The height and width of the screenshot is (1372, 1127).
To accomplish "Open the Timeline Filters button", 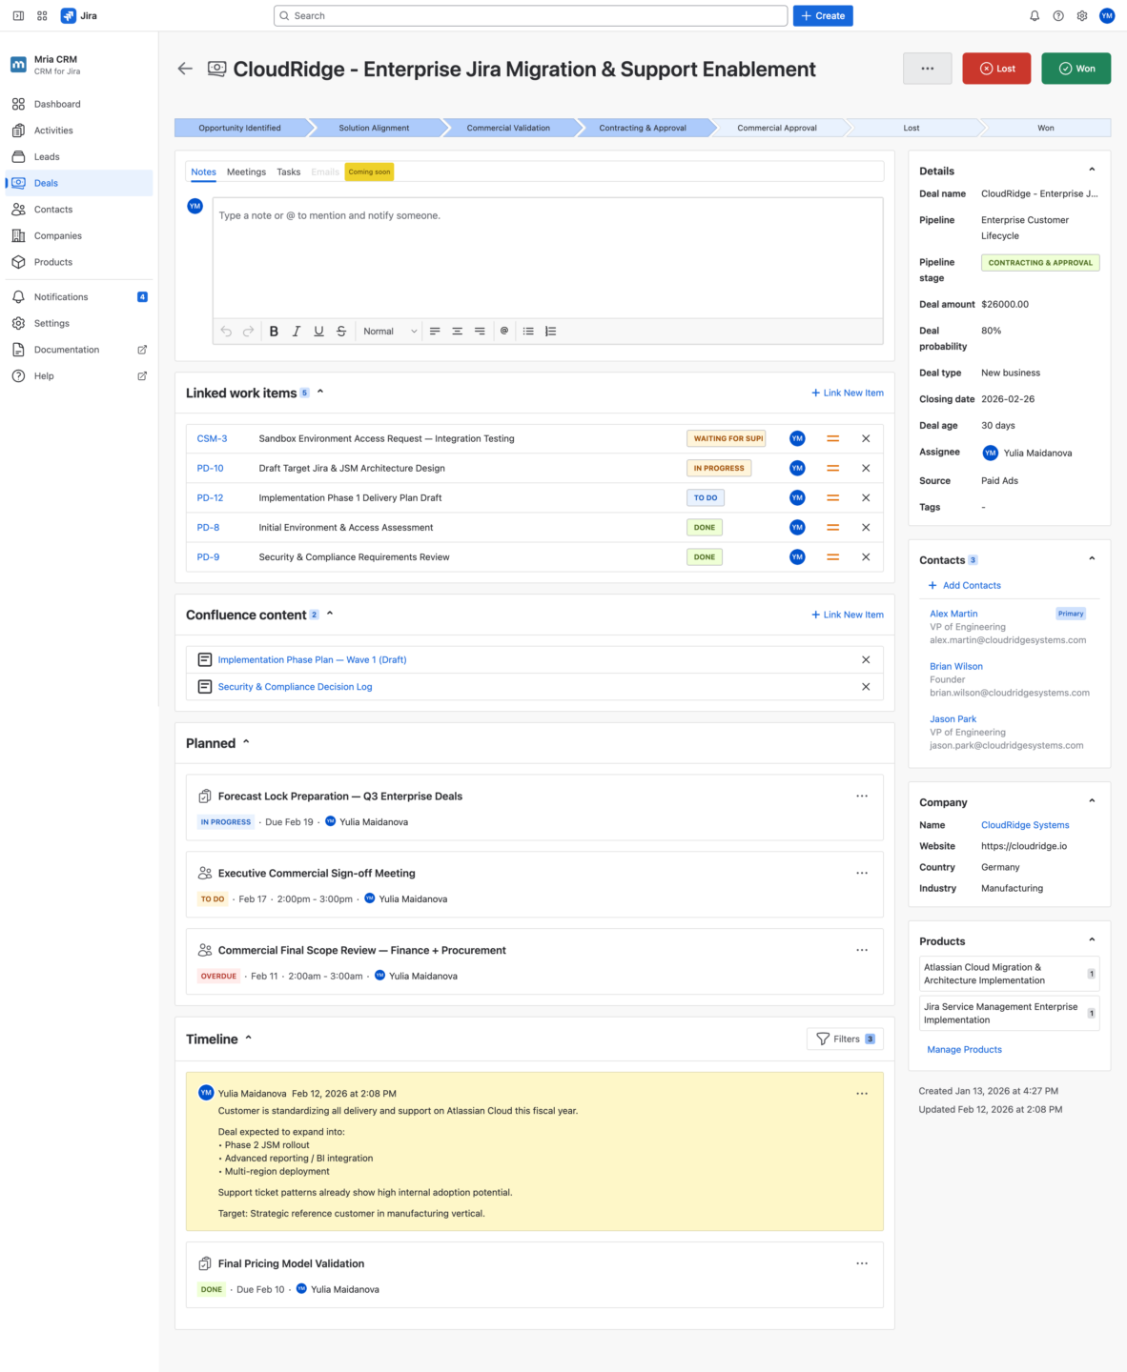I will click(x=846, y=1039).
